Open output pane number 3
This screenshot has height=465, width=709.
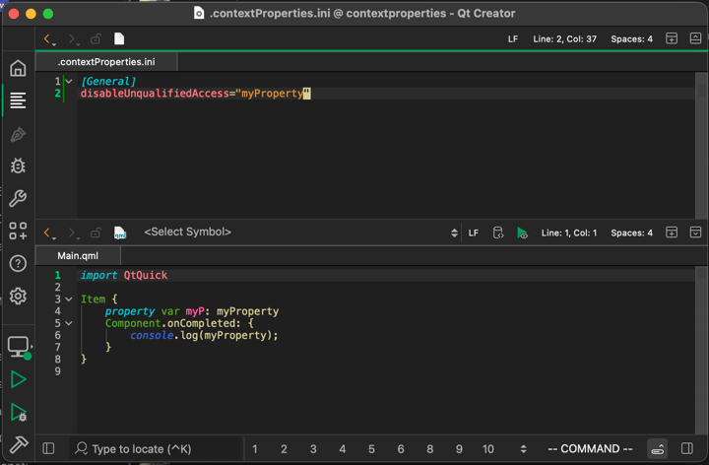pos(313,449)
